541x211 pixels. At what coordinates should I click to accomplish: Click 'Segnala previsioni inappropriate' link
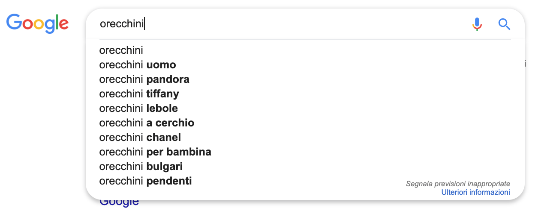coord(458,184)
